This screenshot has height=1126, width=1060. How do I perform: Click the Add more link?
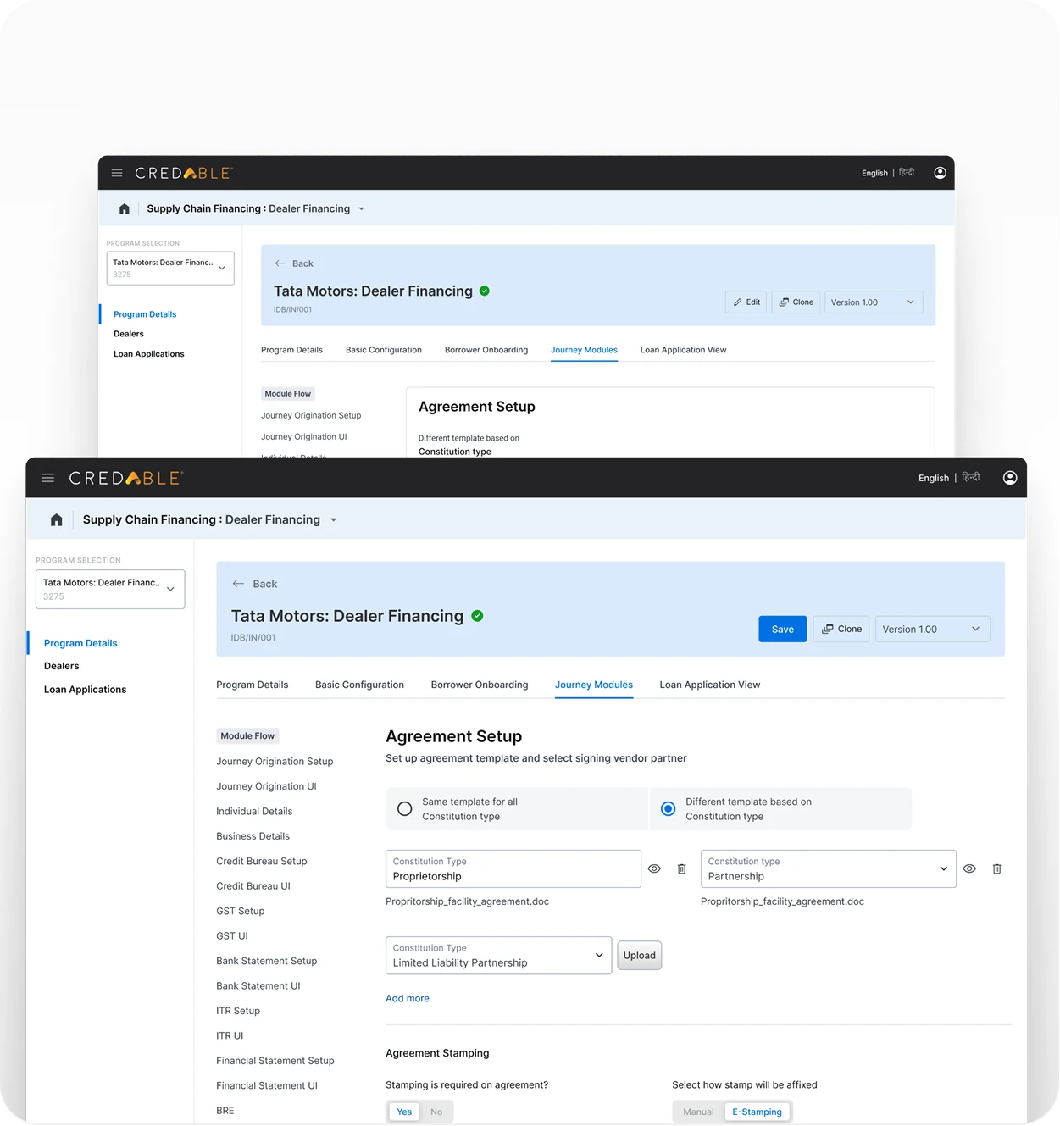tap(408, 998)
